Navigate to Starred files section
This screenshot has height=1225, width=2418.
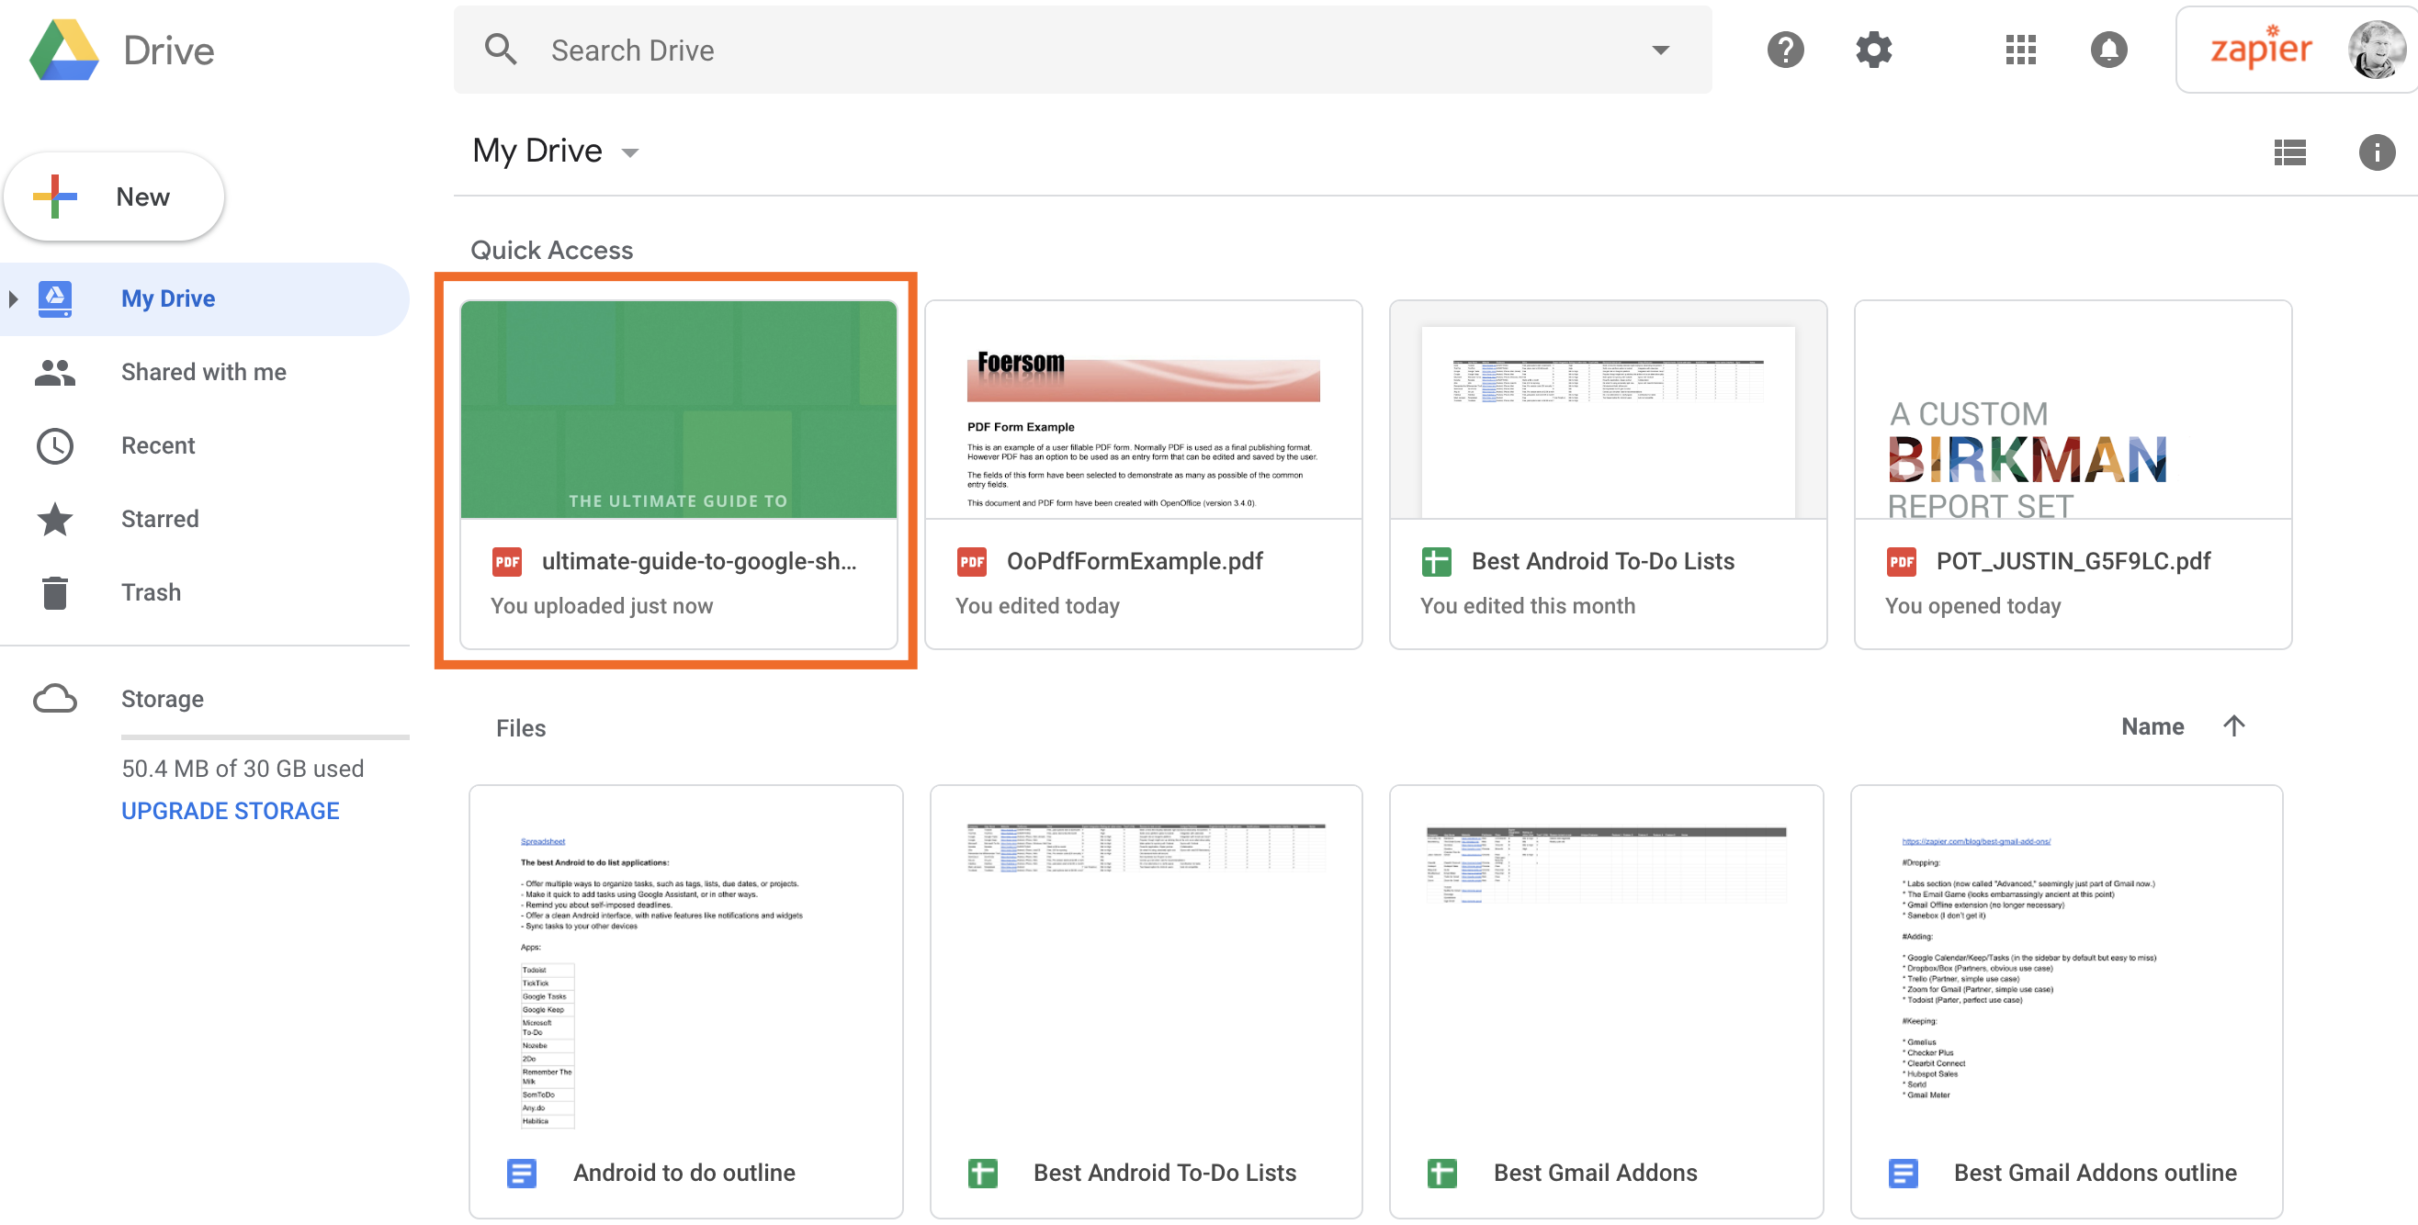pyautogui.click(x=160, y=517)
